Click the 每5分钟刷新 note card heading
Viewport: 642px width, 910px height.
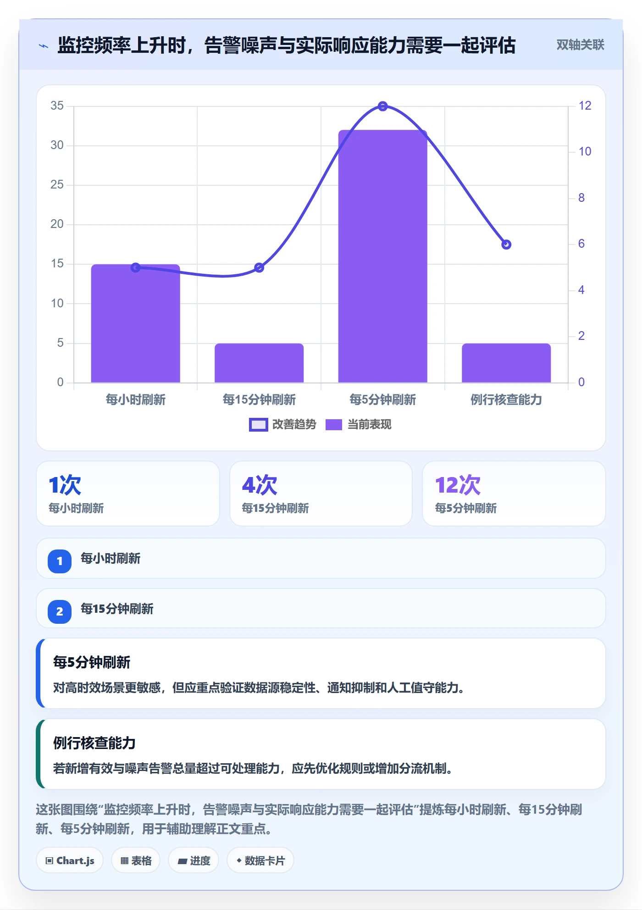pos(92,662)
